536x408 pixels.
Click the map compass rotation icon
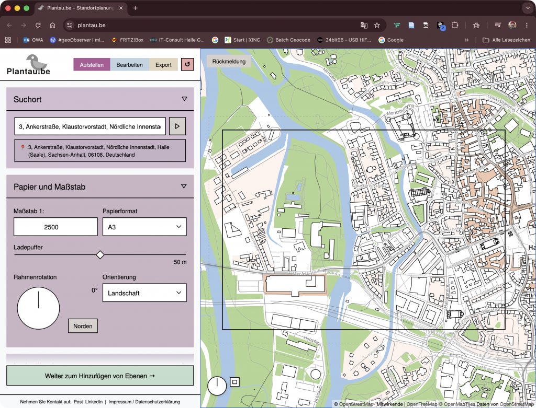217,386
